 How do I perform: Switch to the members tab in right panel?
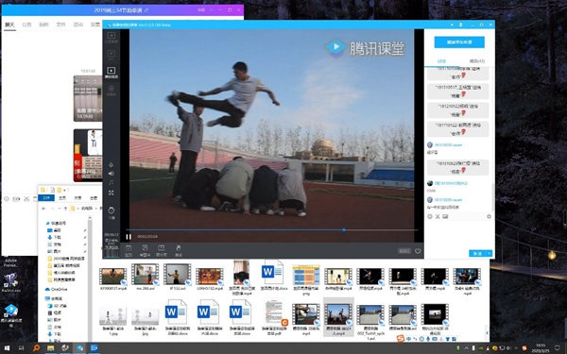(476, 61)
